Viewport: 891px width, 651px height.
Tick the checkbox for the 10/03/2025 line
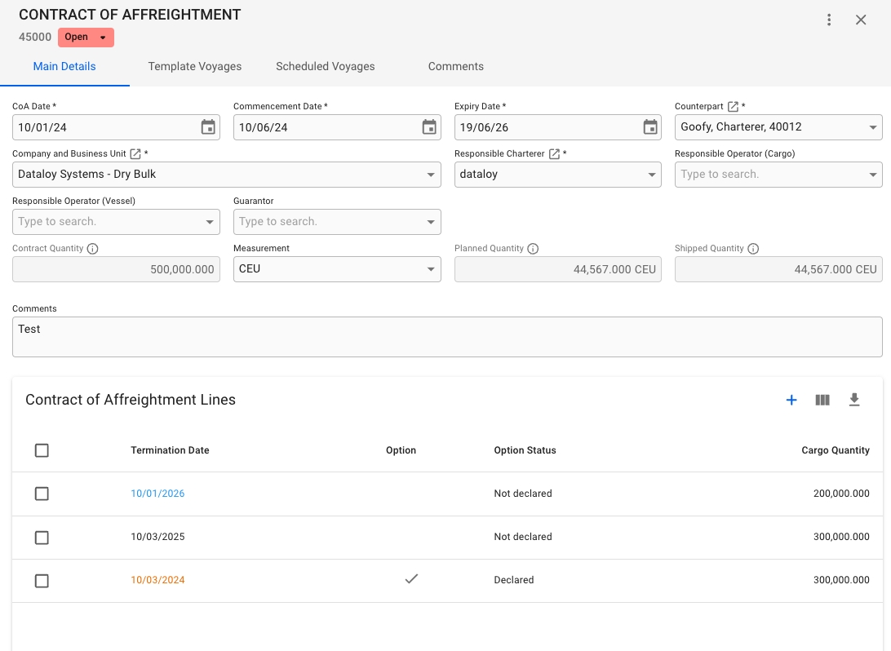coord(42,538)
